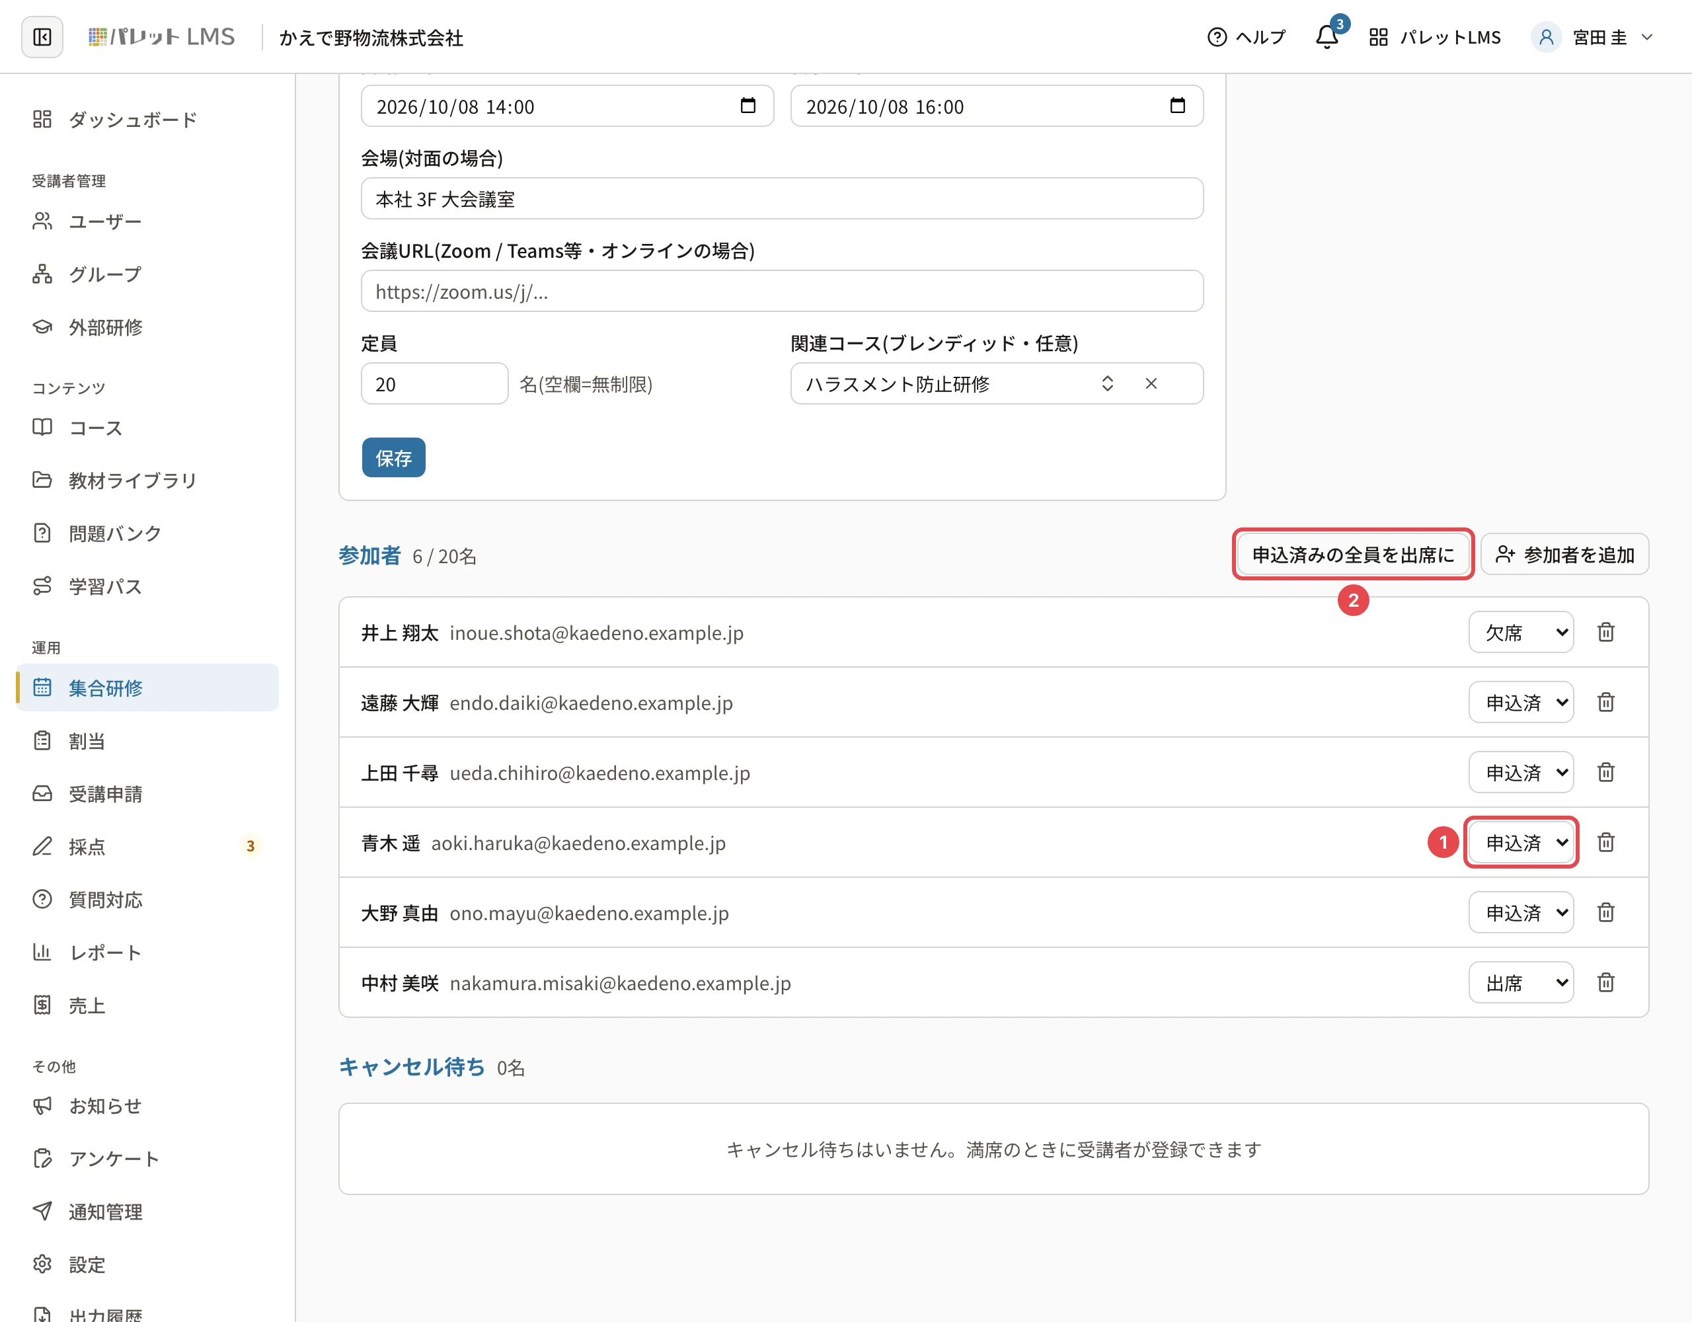Collapse the sidebar with the panel toggle icon
This screenshot has width=1692, height=1322.
pos(42,36)
